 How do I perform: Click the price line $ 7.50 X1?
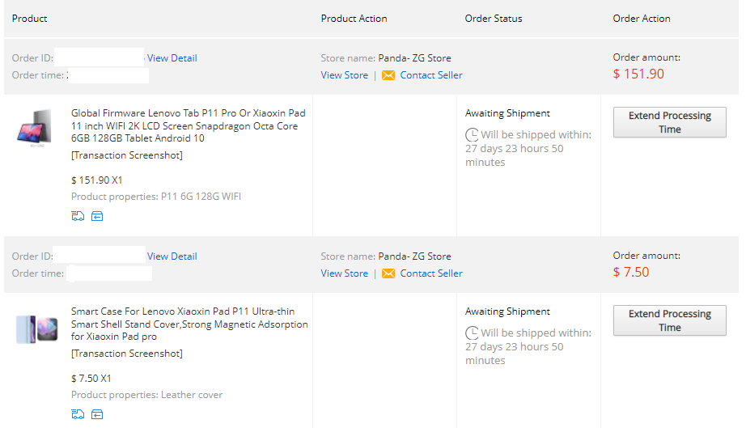(x=91, y=379)
